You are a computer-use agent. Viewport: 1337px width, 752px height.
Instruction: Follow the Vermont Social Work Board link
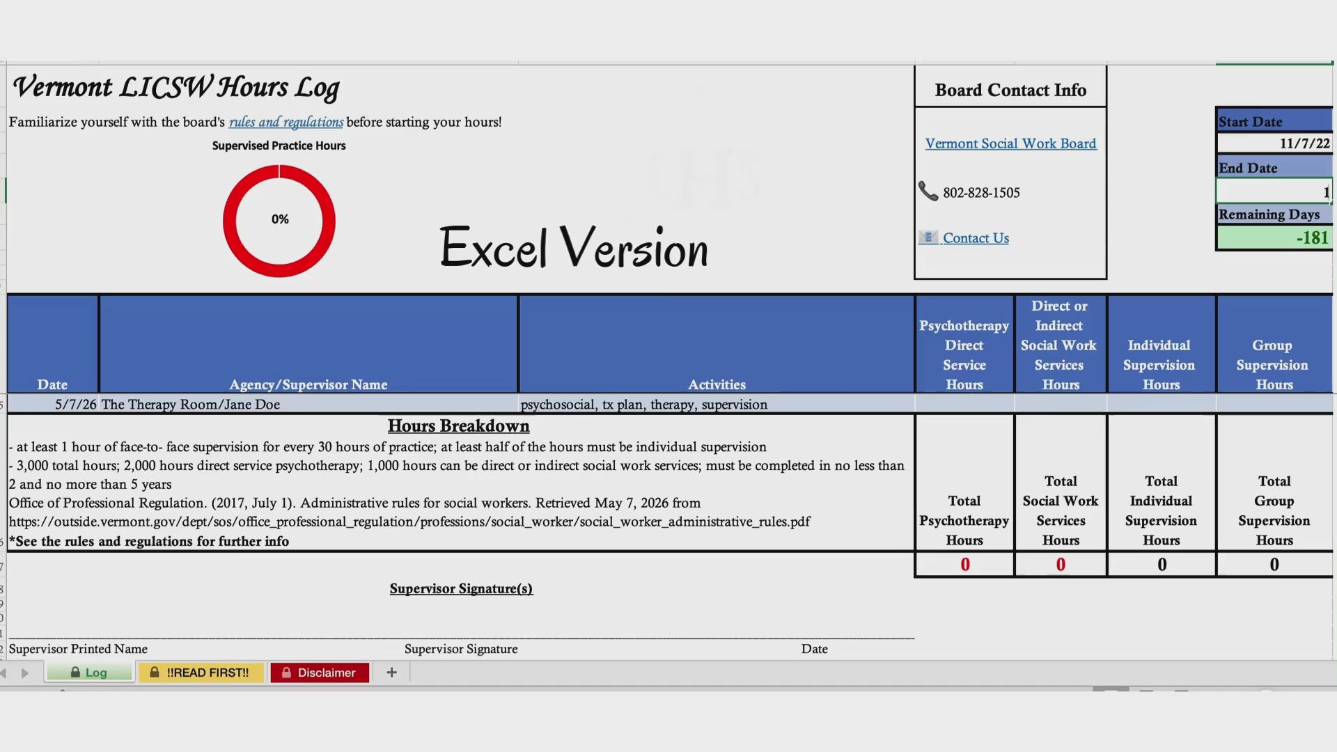click(x=1010, y=143)
